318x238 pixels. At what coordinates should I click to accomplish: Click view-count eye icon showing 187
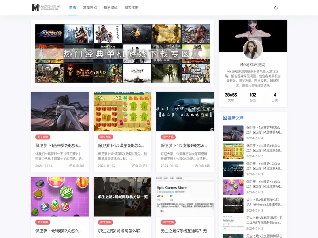(x=140, y=166)
